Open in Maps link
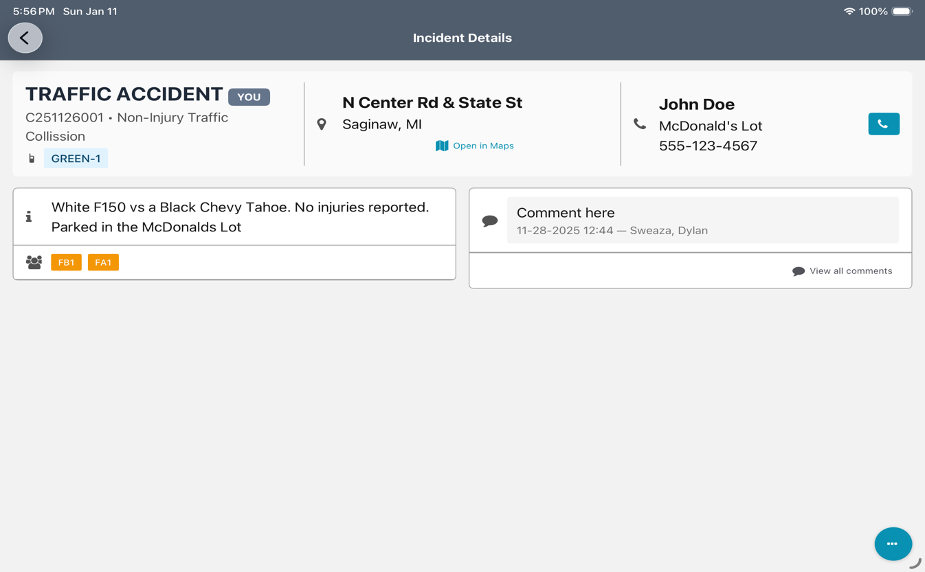 (483, 146)
